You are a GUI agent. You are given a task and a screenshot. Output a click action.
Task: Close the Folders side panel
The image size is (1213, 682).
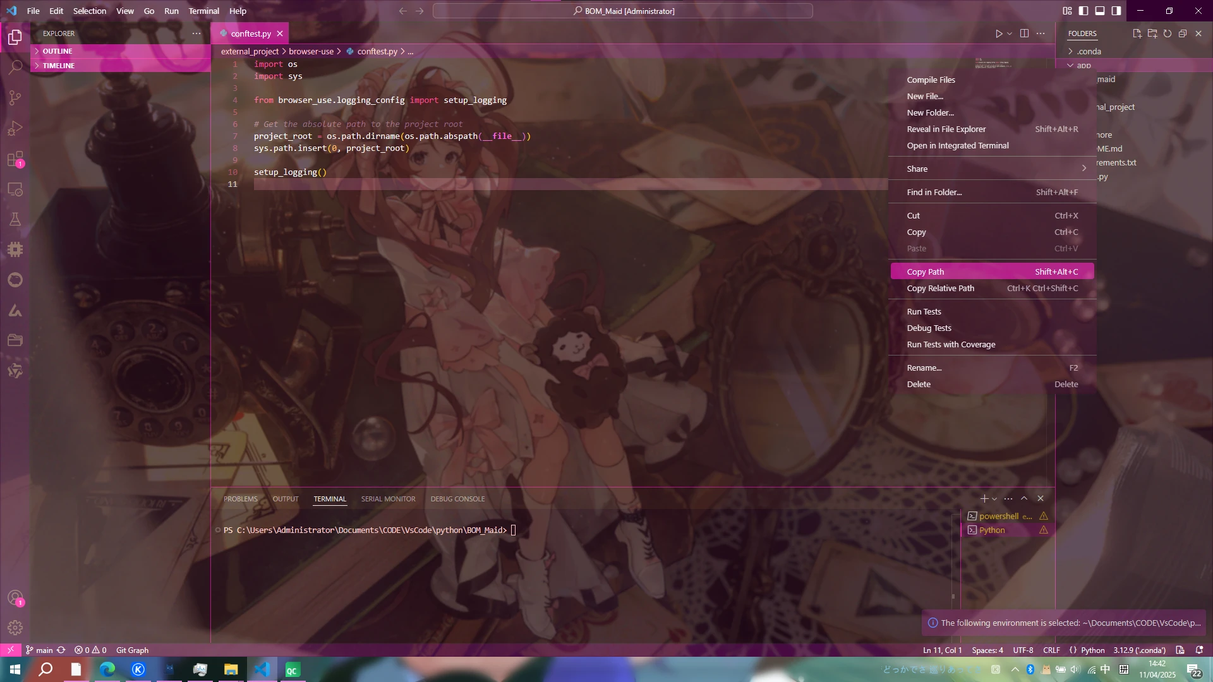[x=1198, y=33]
